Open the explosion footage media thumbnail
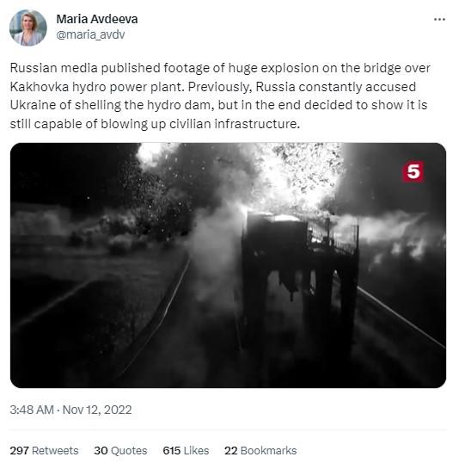The image size is (459, 463). (228, 265)
